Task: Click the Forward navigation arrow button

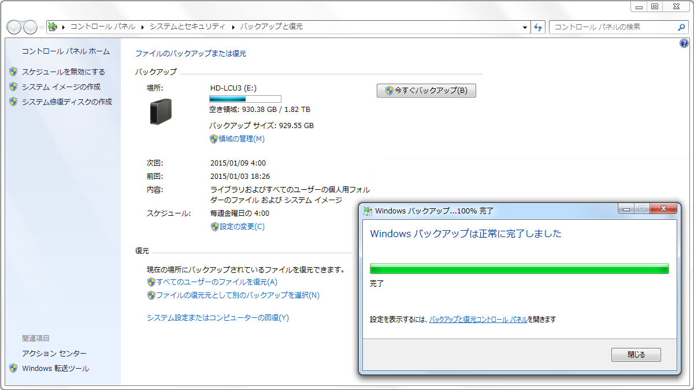Action: click(x=29, y=27)
